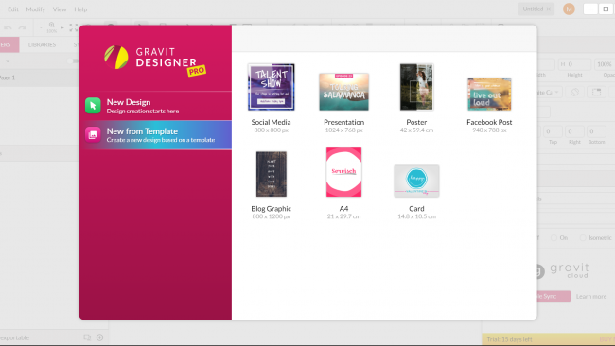Select the Isometric grid radio button

click(x=583, y=238)
